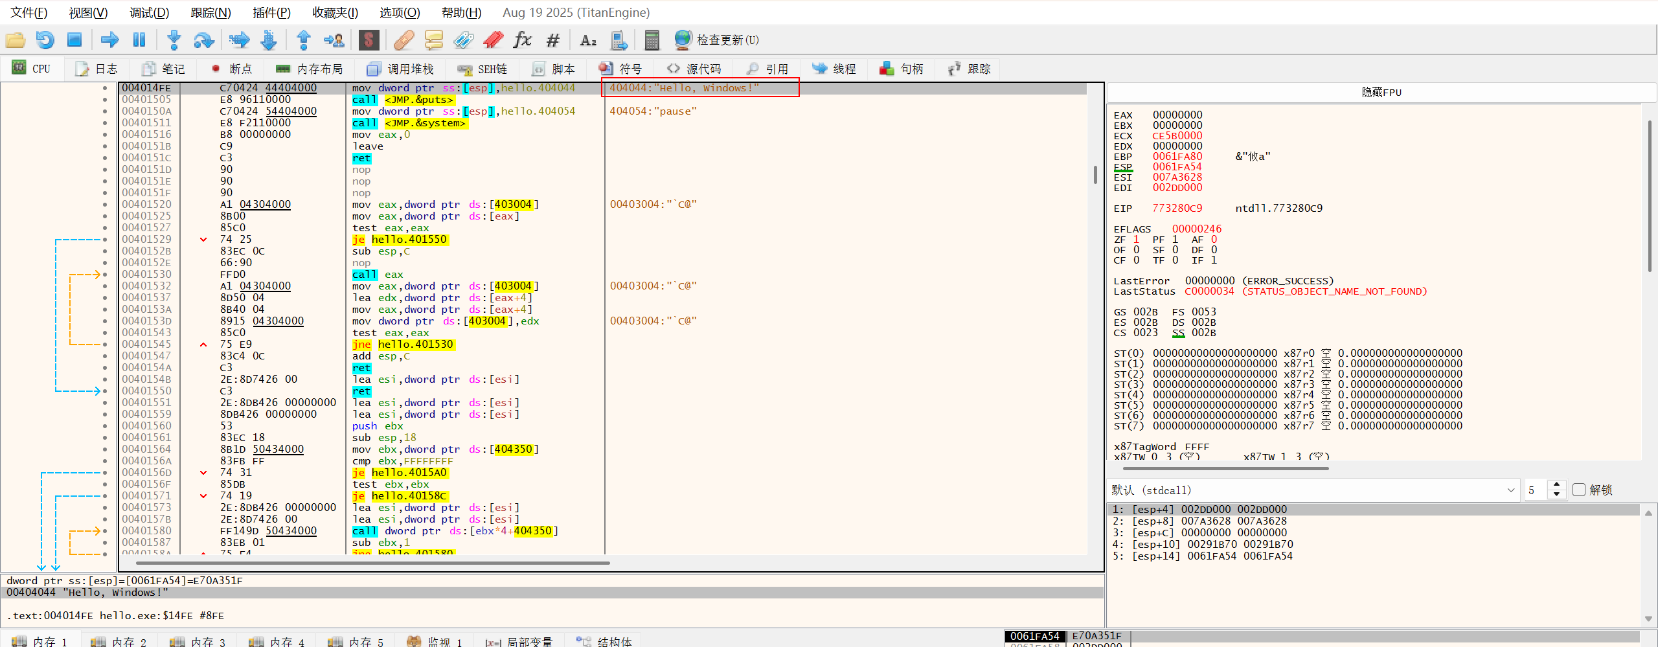The height and width of the screenshot is (647, 1658).
Task: Open the calculator tool
Action: tap(652, 40)
